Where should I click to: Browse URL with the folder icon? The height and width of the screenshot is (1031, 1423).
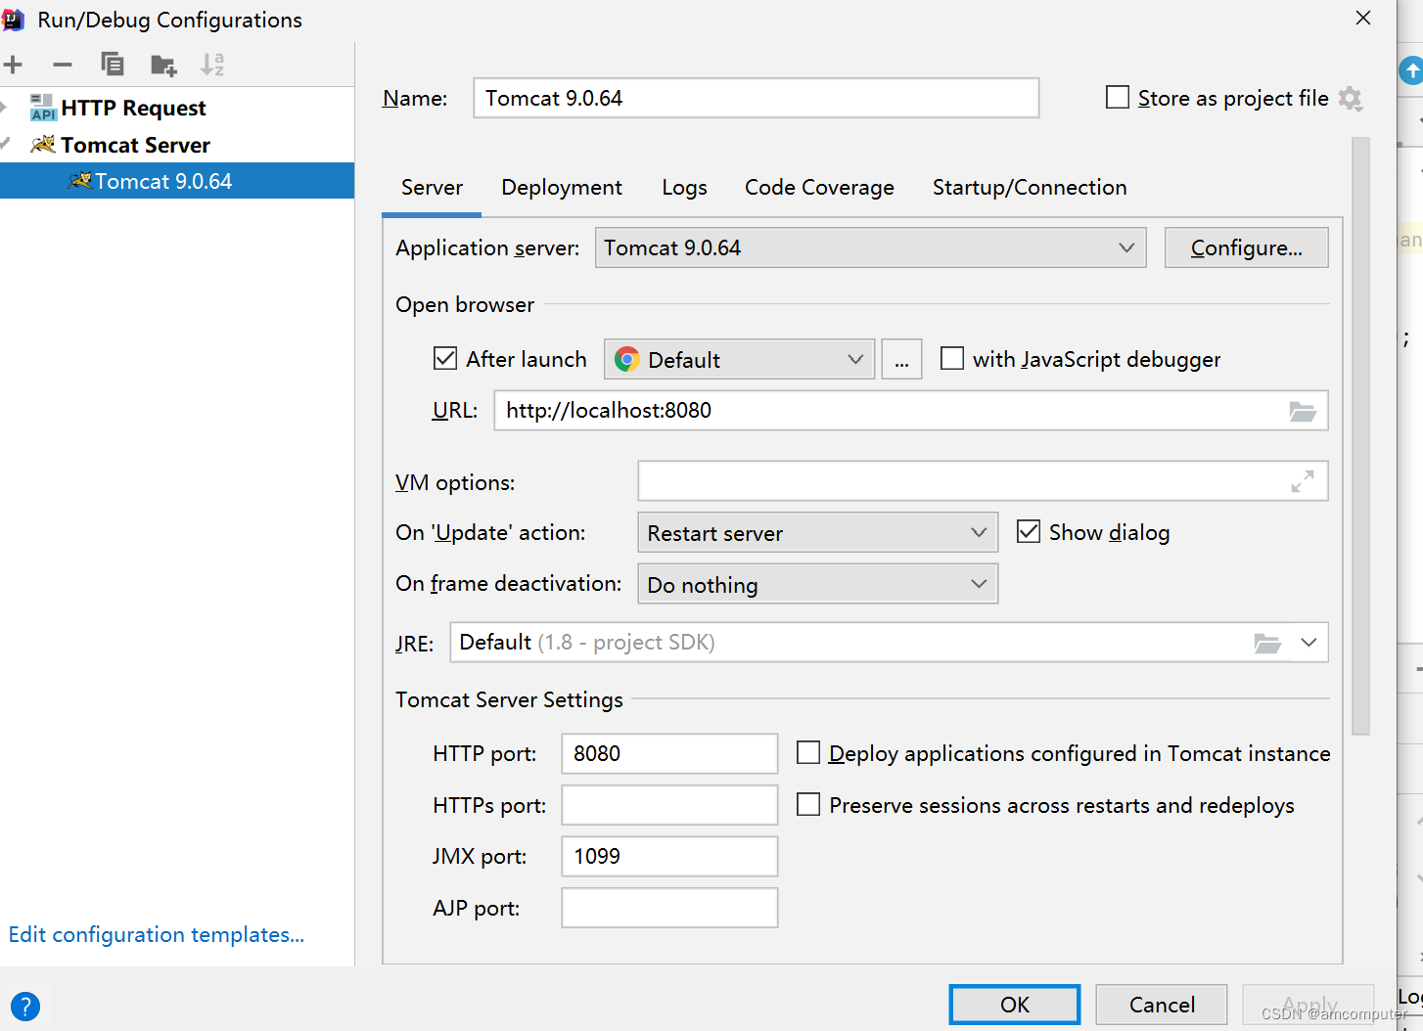click(1303, 412)
